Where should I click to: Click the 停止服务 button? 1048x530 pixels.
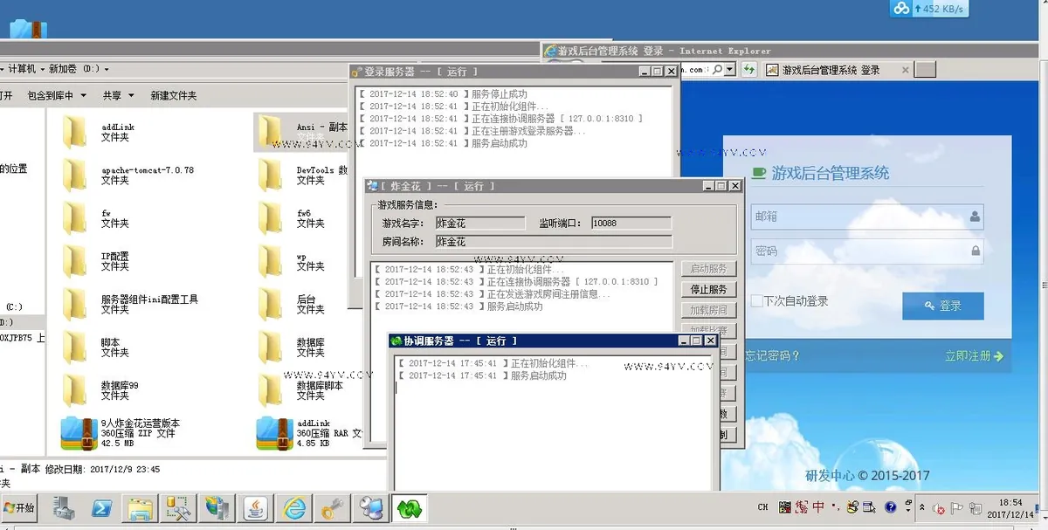tap(708, 289)
